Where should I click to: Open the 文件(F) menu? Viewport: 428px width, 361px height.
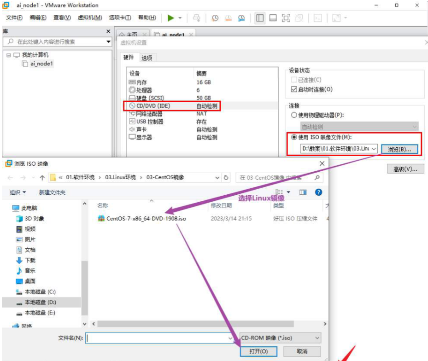[14, 18]
